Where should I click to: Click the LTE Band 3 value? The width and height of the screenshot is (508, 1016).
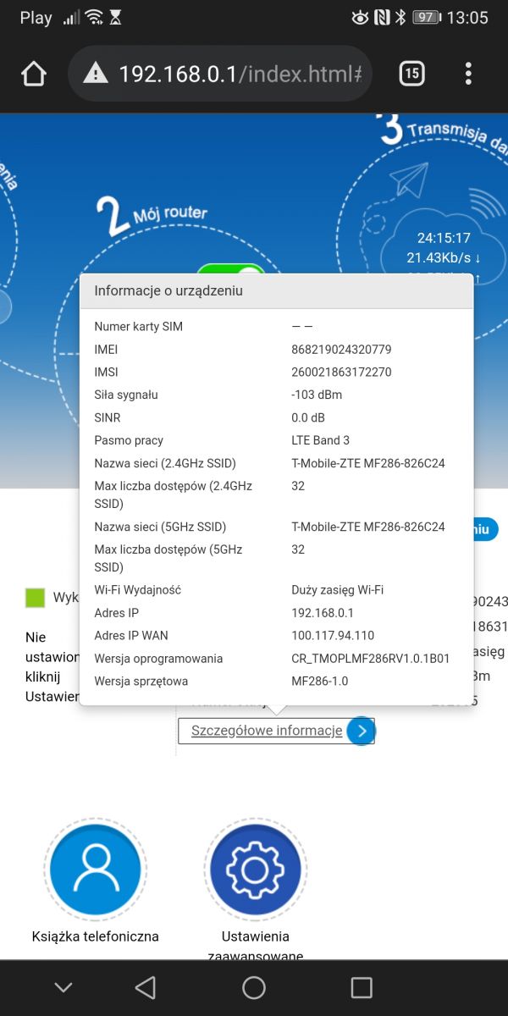(320, 440)
